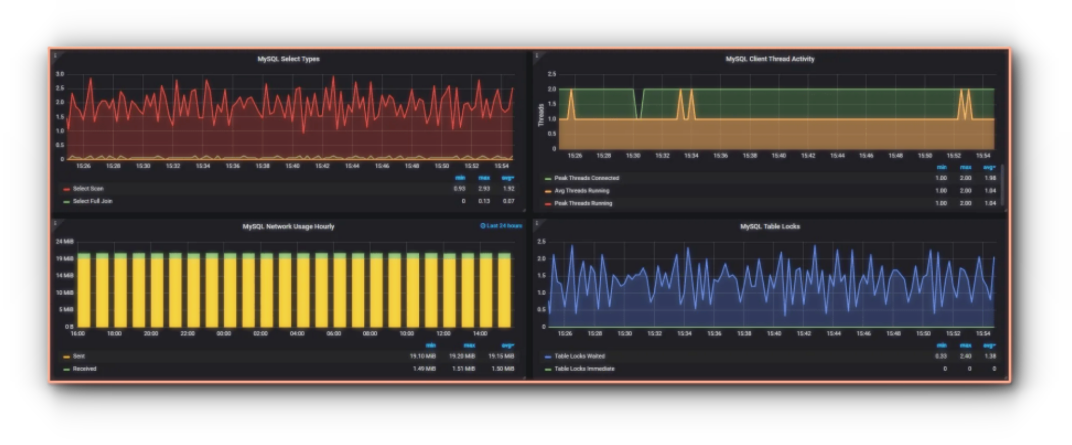Click Sent max value 19.20 MiB
The width and height of the screenshot is (1072, 445).
462,356
